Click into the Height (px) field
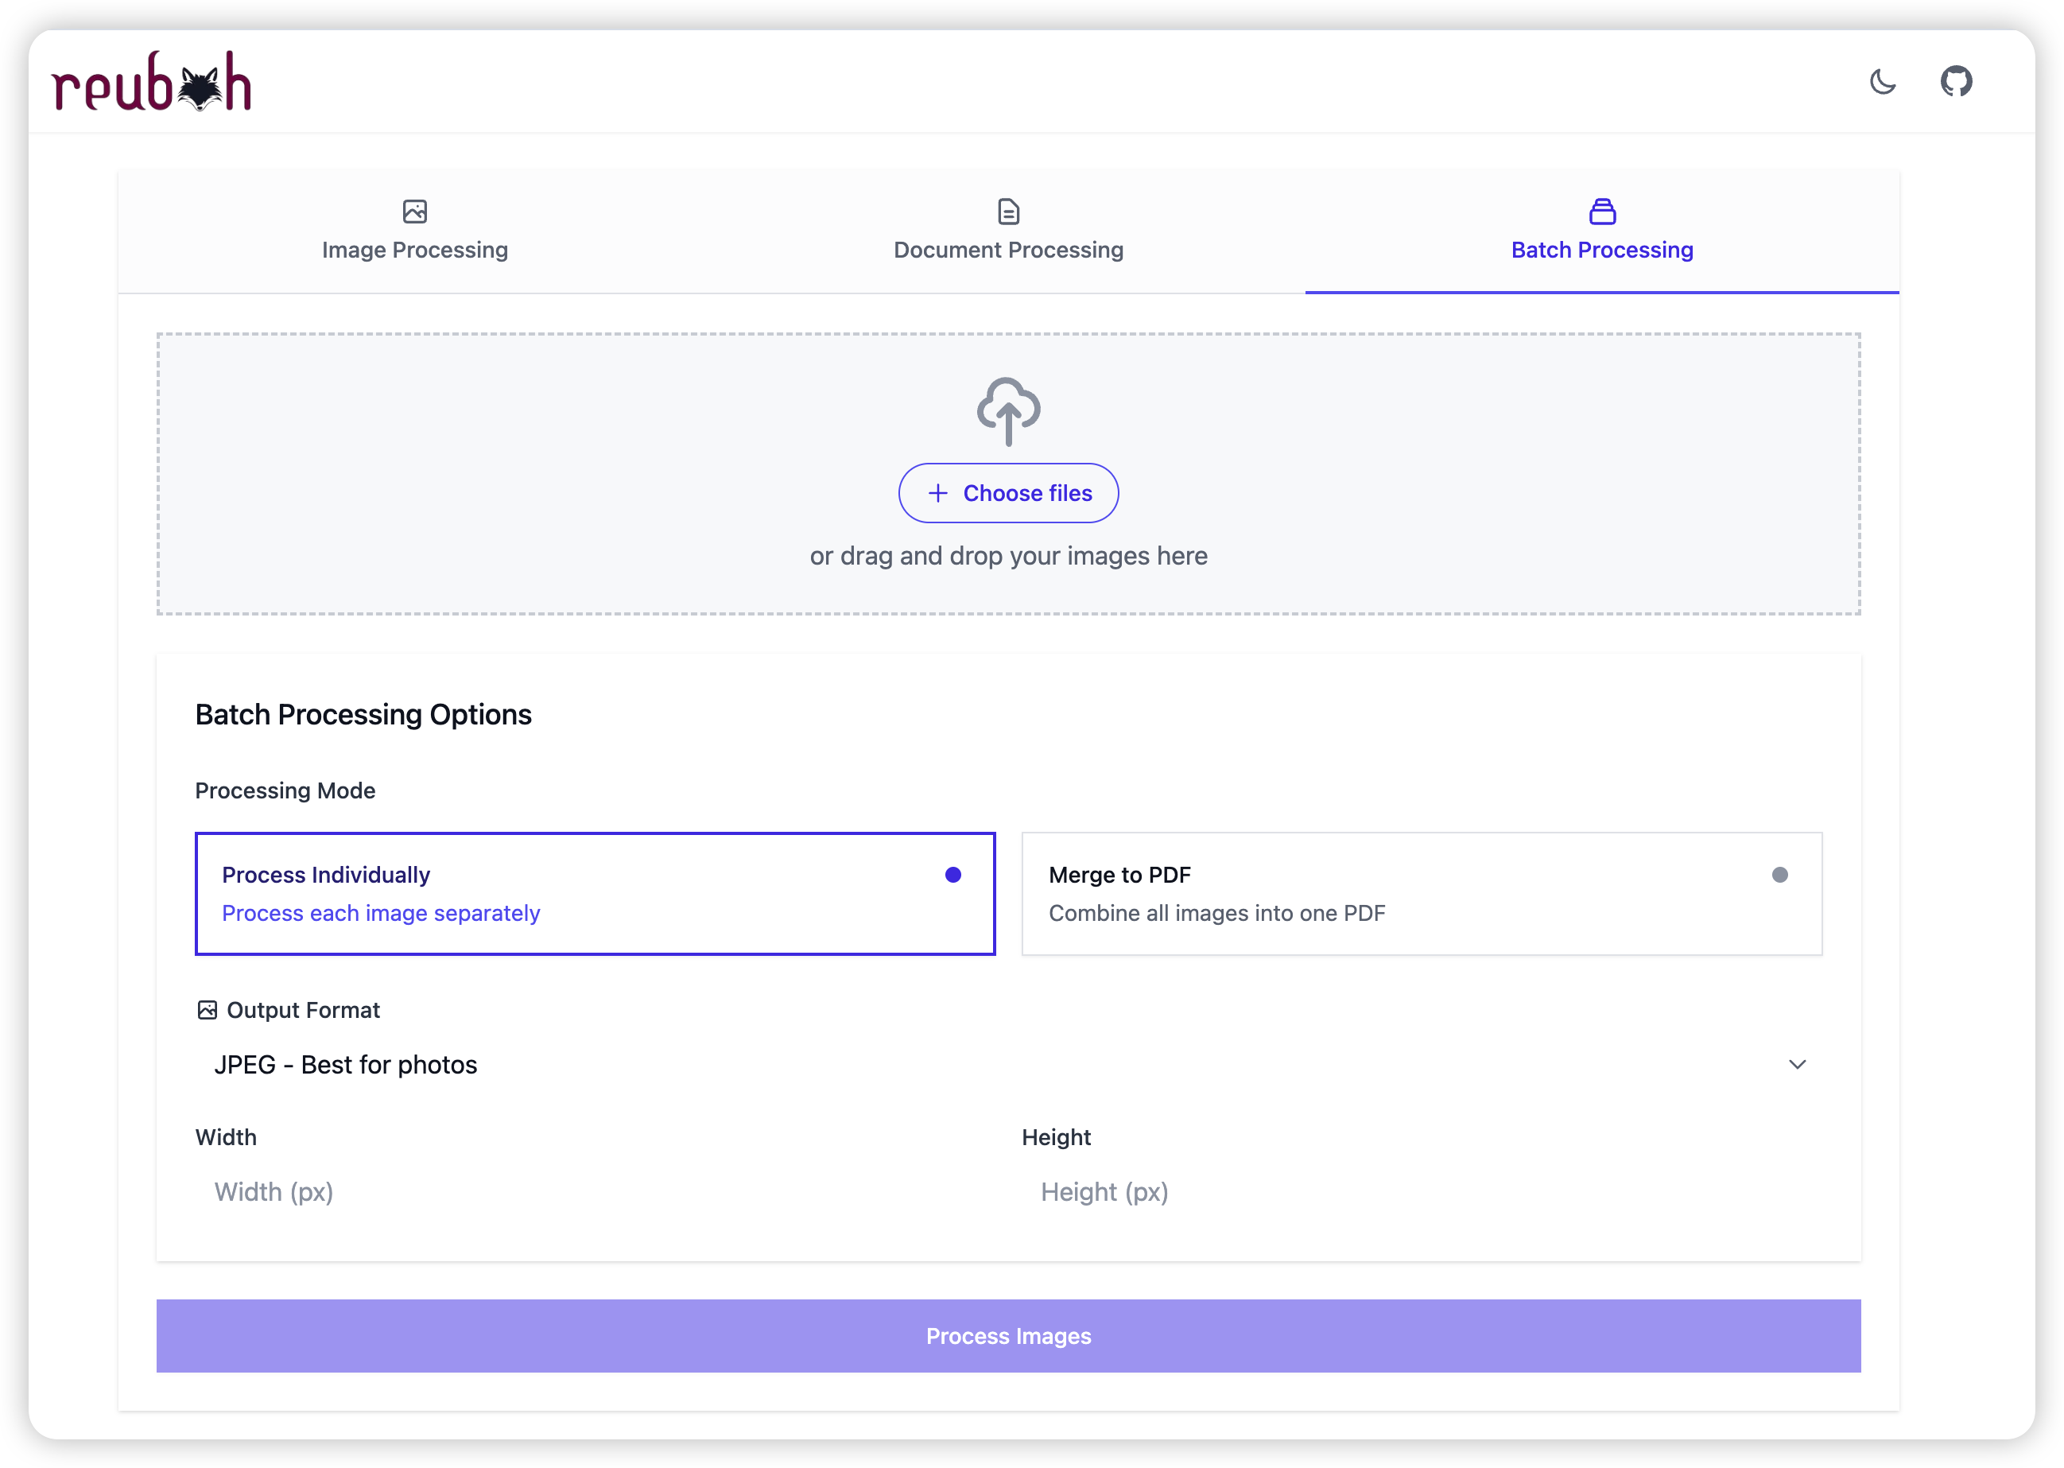Viewport: 2064px width, 1468px height. (1421, 1191)
